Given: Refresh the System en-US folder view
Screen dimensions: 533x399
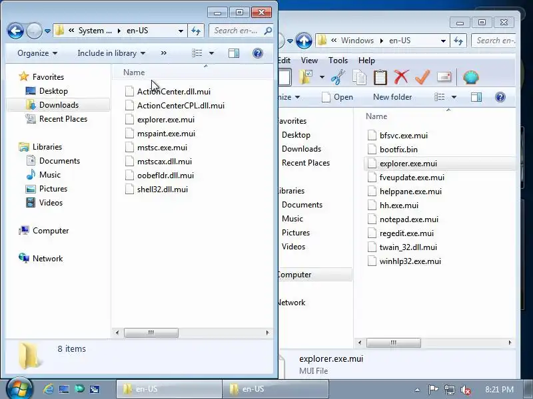Looking at the screenshot, I should pyautogui.click(x=196, y=31).
